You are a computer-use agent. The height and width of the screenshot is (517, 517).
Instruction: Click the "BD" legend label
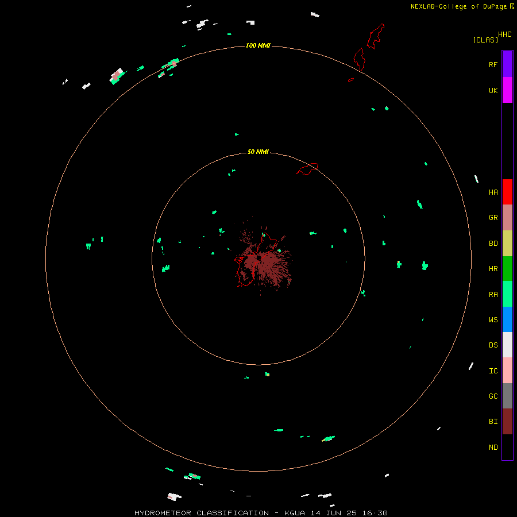point(493,244)
